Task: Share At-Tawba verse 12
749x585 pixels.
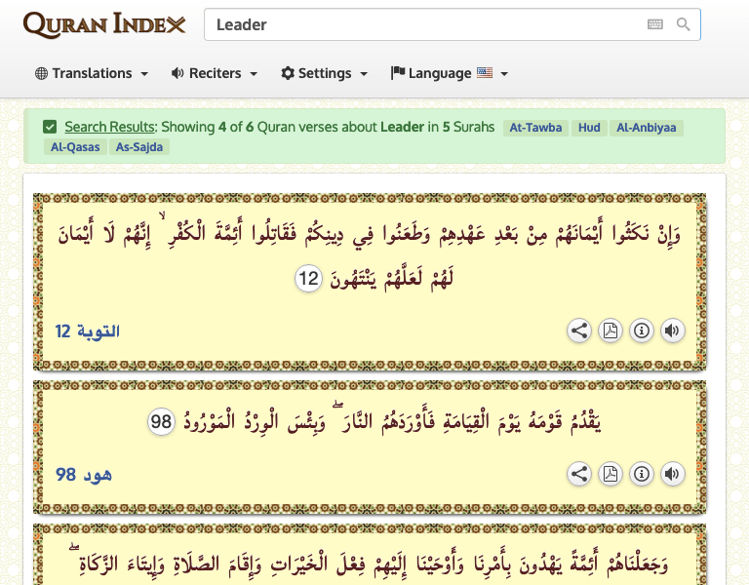Action: (579, 331)
